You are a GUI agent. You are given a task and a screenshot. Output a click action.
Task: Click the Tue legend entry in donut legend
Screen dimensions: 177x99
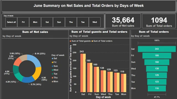[54, 74]
